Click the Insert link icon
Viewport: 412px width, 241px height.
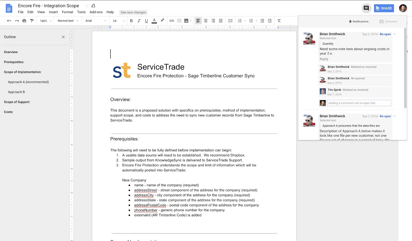click(x=172, y=21)
